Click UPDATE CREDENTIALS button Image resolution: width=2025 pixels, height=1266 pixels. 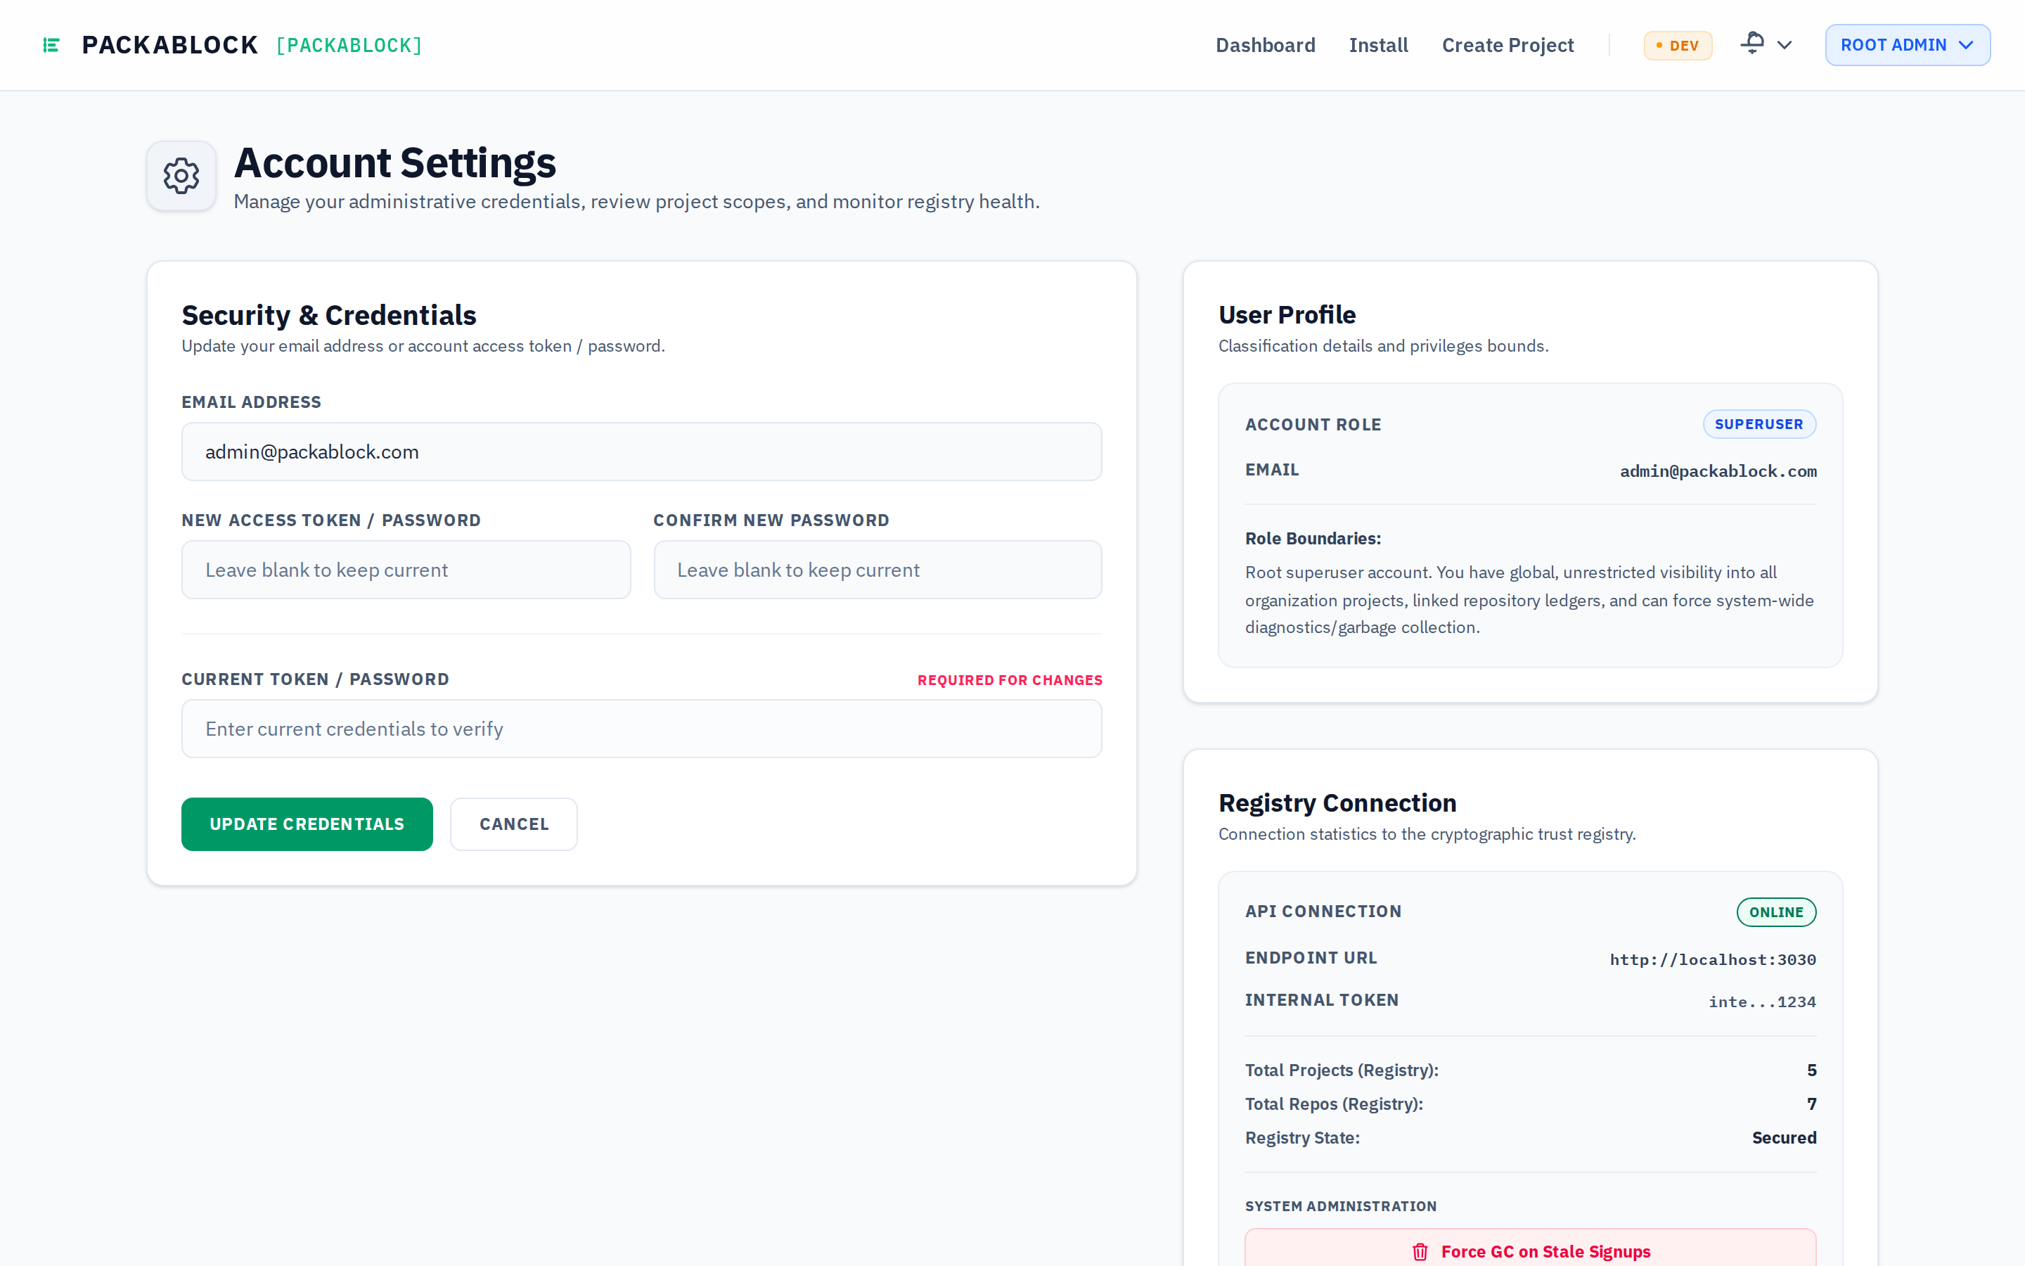pos(307,824)
